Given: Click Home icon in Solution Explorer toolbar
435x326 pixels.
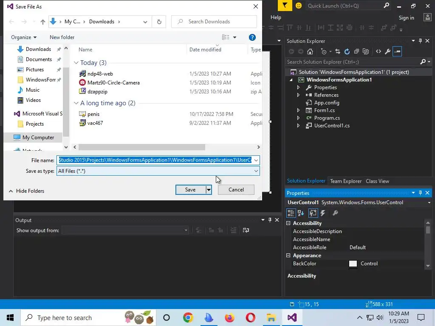Looking at the screenshot, I should tap(310, 51).
